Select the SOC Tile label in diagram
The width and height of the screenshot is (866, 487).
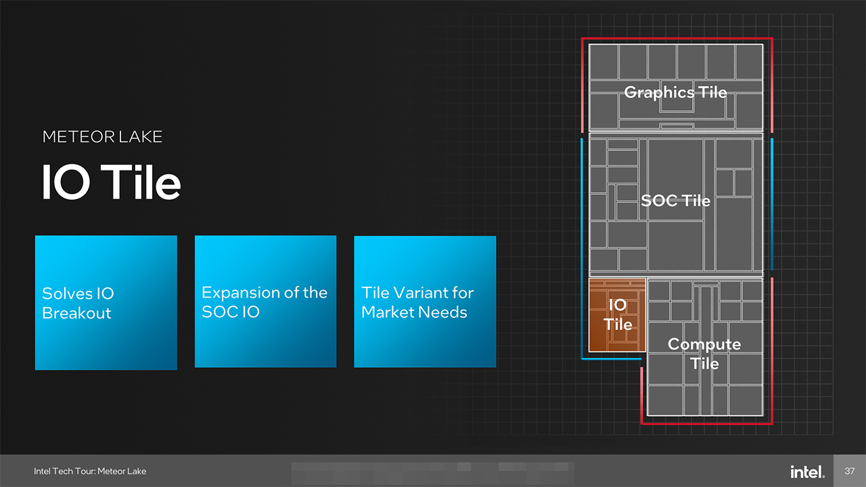click(675, 201)
